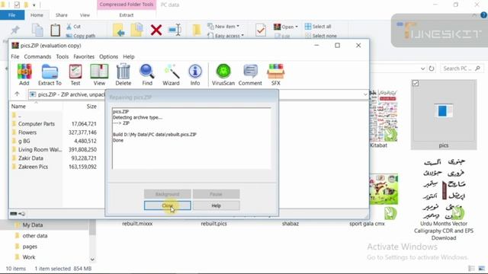488x274 pixels.
Task: Click the New folder icon in ribbon
Action: 197,30
